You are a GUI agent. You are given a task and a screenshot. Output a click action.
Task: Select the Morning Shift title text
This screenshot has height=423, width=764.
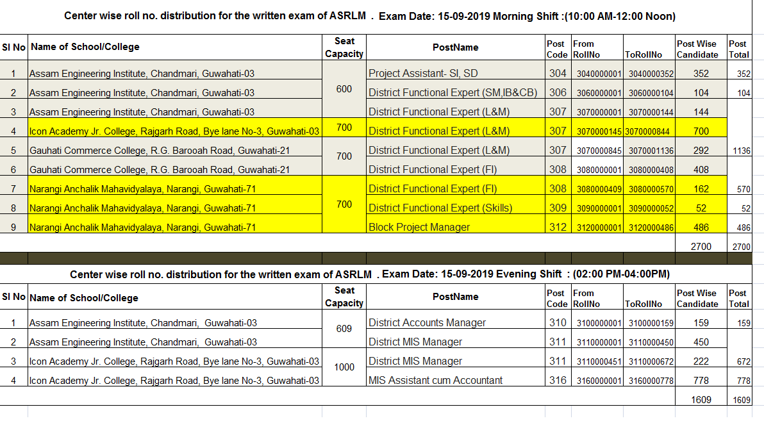(370, 16)
